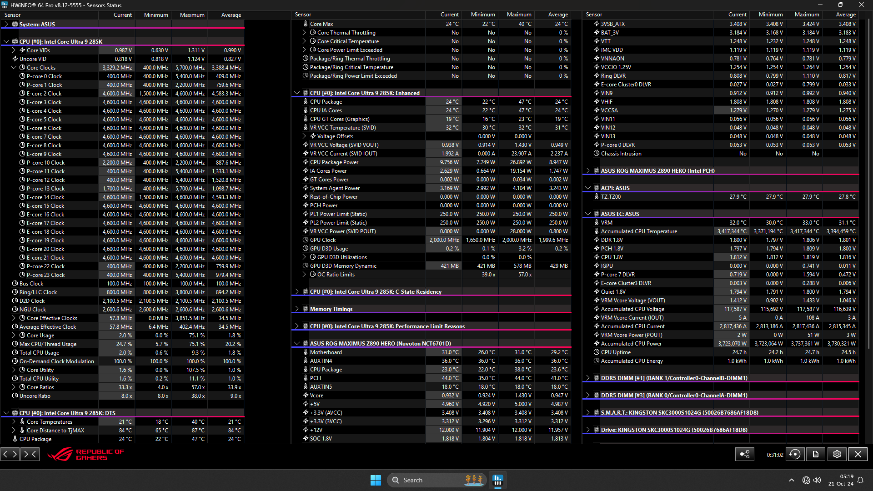Expand the Memory Timings section
Image resolution: width=873 pixels, height=491 pixels.
tap(297, 309)
